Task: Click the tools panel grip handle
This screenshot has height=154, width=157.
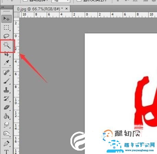Action: [7, 11]
